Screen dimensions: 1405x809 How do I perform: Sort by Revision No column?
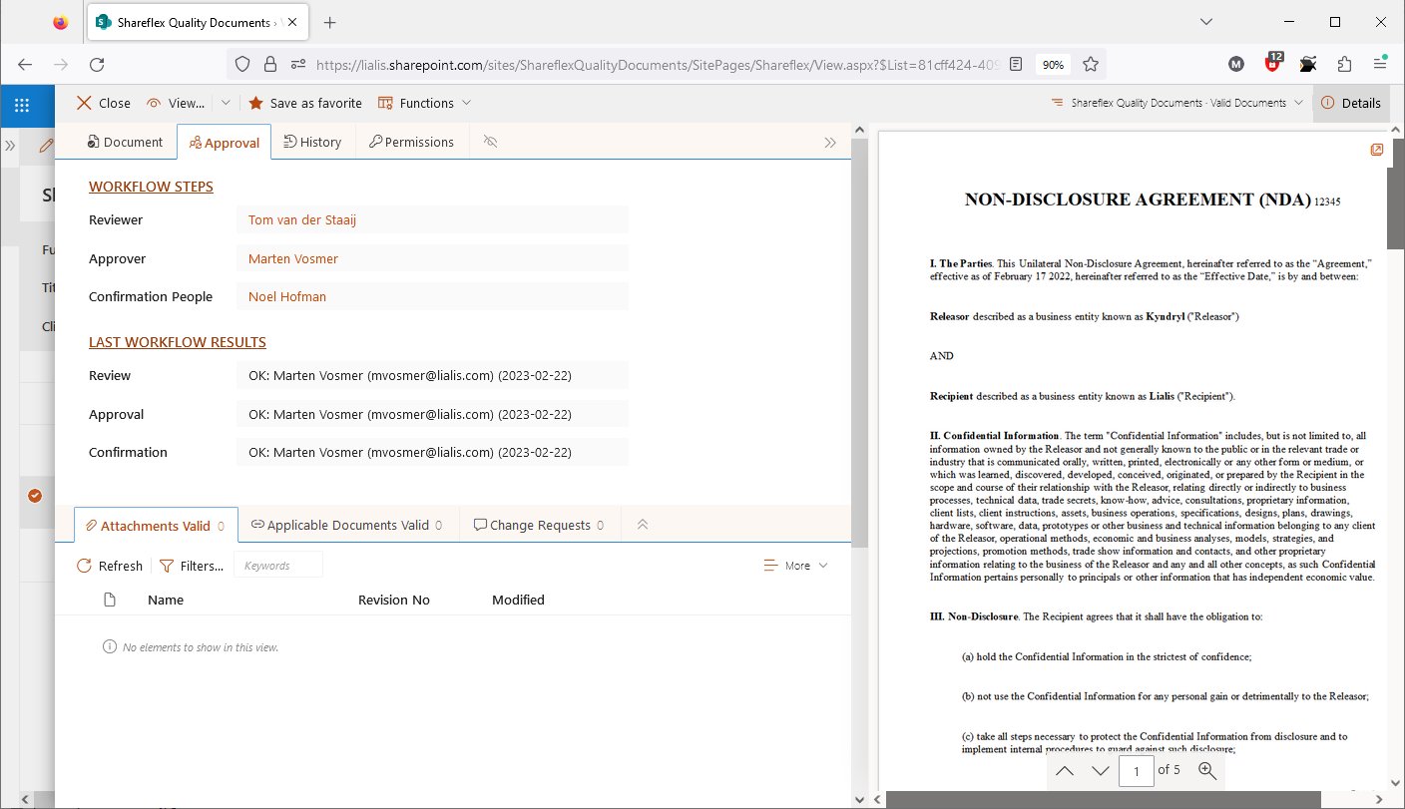(x=394, y=600)
